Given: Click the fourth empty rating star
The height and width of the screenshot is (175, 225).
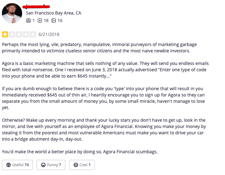Looking at the screenshot, I should pyautogui.click(x=26, y=34).
